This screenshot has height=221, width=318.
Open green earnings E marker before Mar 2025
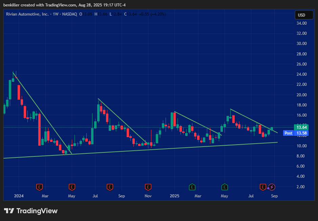click(192, 187)
